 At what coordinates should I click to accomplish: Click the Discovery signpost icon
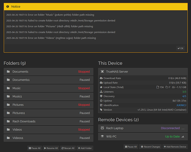pos(101,96)
